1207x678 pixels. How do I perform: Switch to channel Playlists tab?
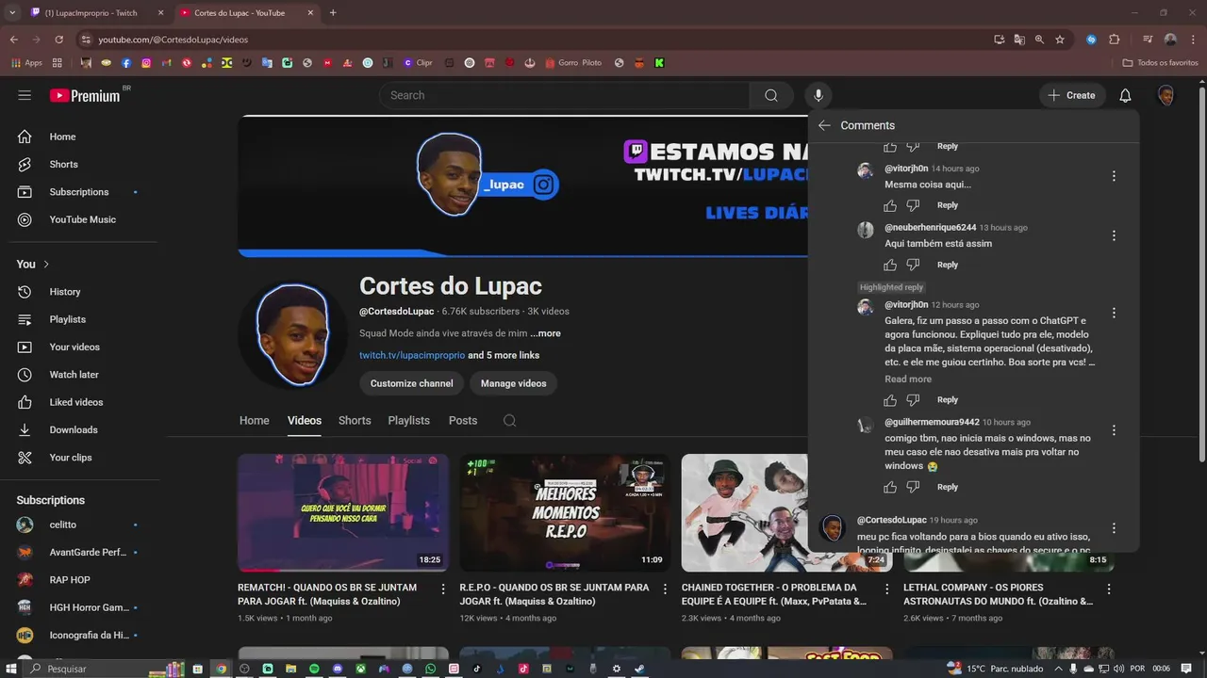click(408, 421)
